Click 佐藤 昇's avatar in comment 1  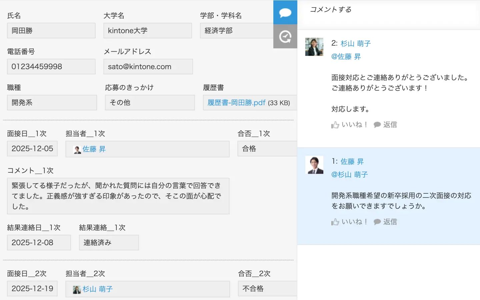[x=314, y=165]
